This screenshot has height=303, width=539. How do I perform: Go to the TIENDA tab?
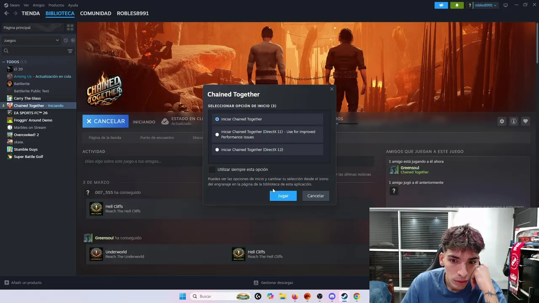click(31, 13)
